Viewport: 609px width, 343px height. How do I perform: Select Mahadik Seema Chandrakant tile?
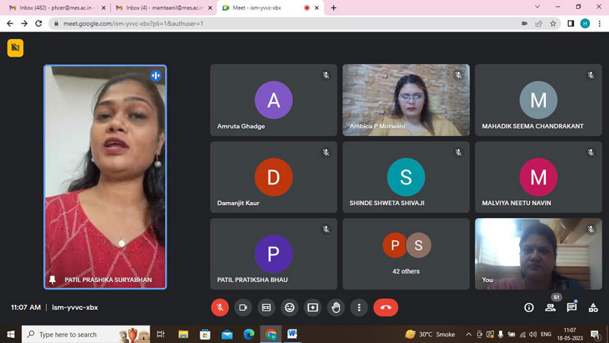click(x=539, y=100)
